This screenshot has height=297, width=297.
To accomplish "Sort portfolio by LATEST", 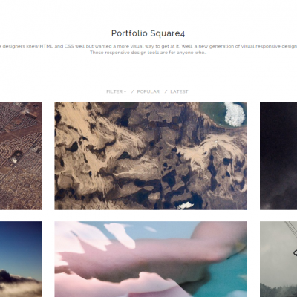I will 179,91.
